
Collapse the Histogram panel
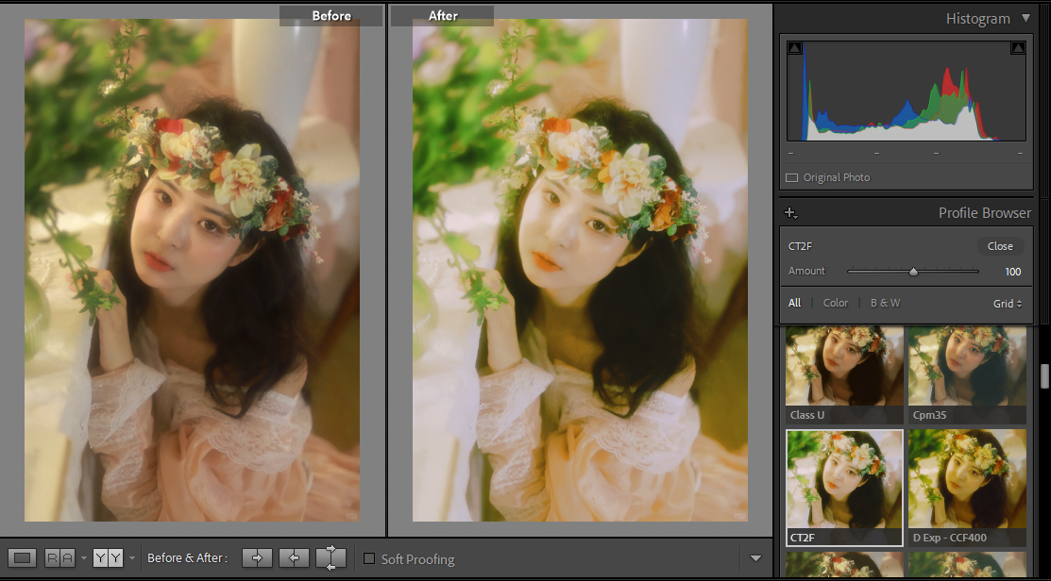(x=1026, y=18)
